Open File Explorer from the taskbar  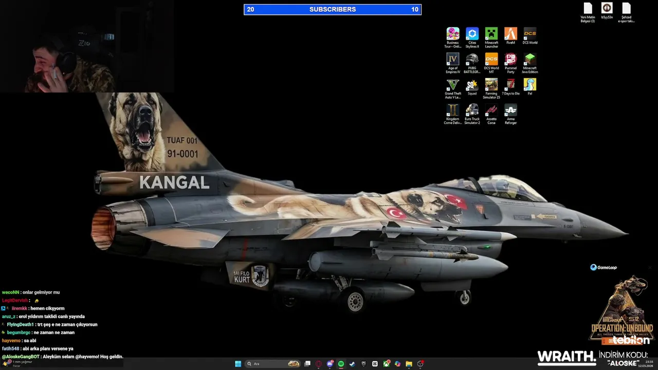409,364
